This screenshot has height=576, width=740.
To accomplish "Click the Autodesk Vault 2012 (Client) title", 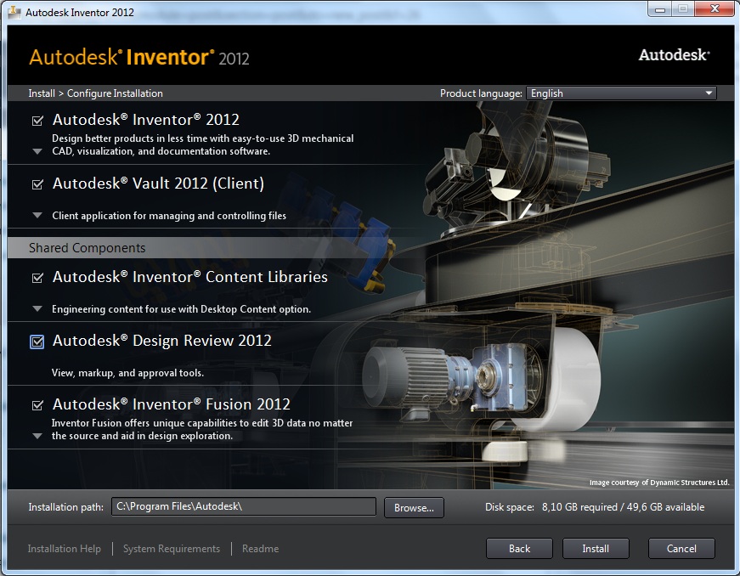I will (x=158, y=184).
